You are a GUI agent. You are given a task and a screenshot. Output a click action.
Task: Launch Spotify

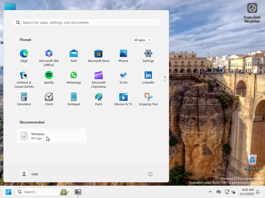click(49, 78)
